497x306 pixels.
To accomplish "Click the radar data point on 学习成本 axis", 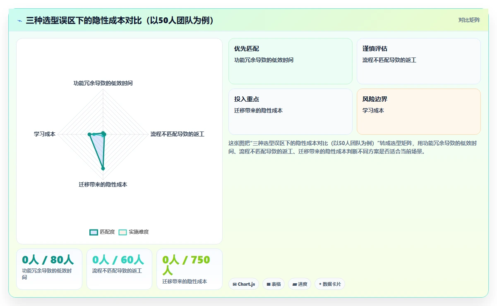I will [x=89, y=134].
